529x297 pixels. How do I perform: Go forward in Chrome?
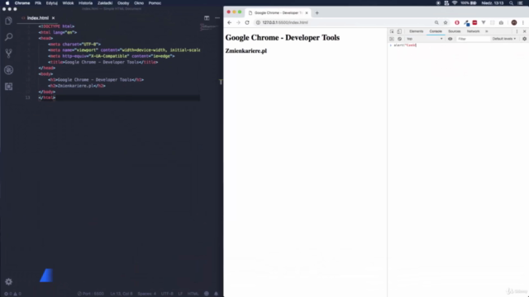click(238, 22)
